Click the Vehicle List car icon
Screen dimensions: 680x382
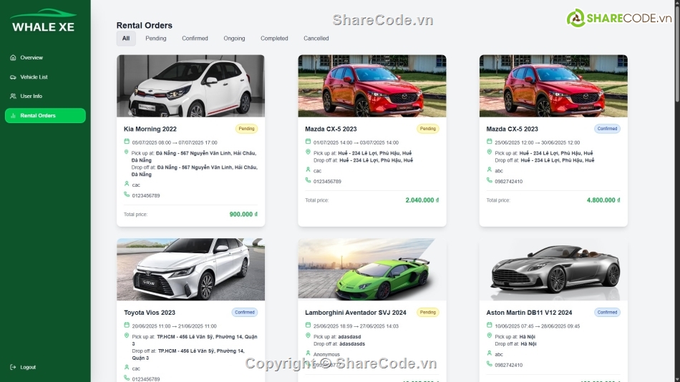click(x=13, y=77)
